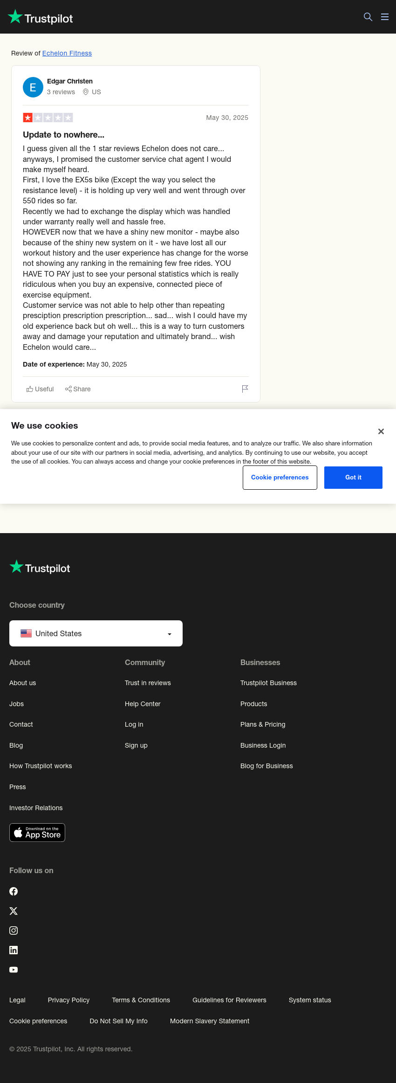
Task: Open the Products link
Action: [254, 704]
